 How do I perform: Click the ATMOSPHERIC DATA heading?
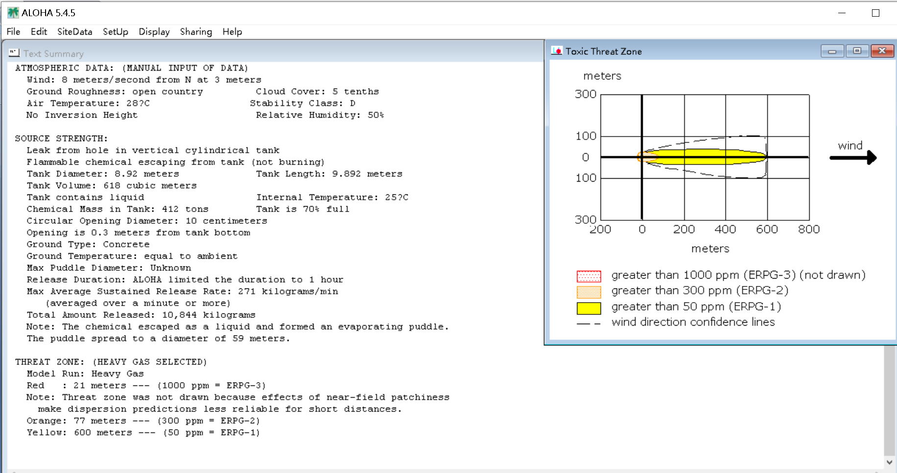click(131, 68)
